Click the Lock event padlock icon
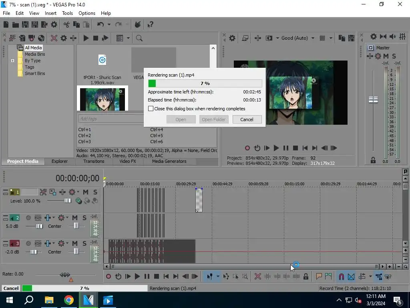The width and height of the screenshot is (410, 308). pos(305,276)
